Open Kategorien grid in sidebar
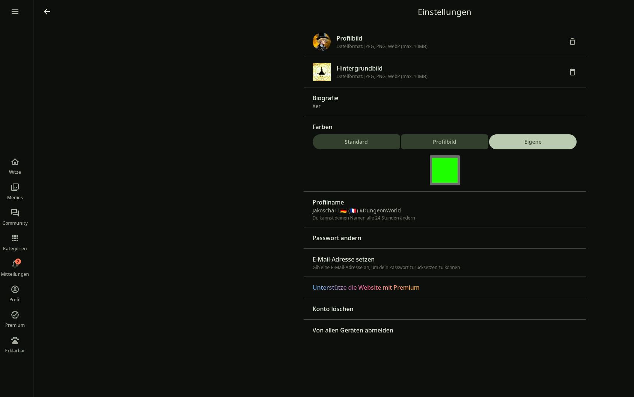Image resolution: width=634 pixels, height=397 pixels. pyautogui.click(x=15, y=242)
